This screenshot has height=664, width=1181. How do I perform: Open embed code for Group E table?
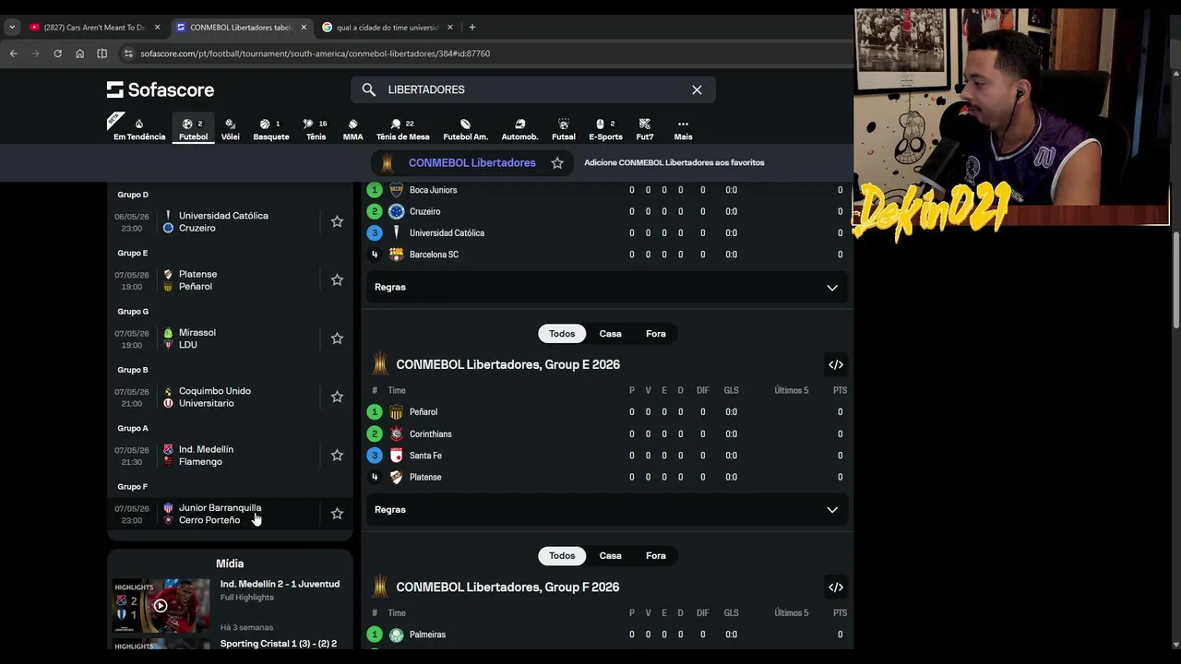[836, 365]
